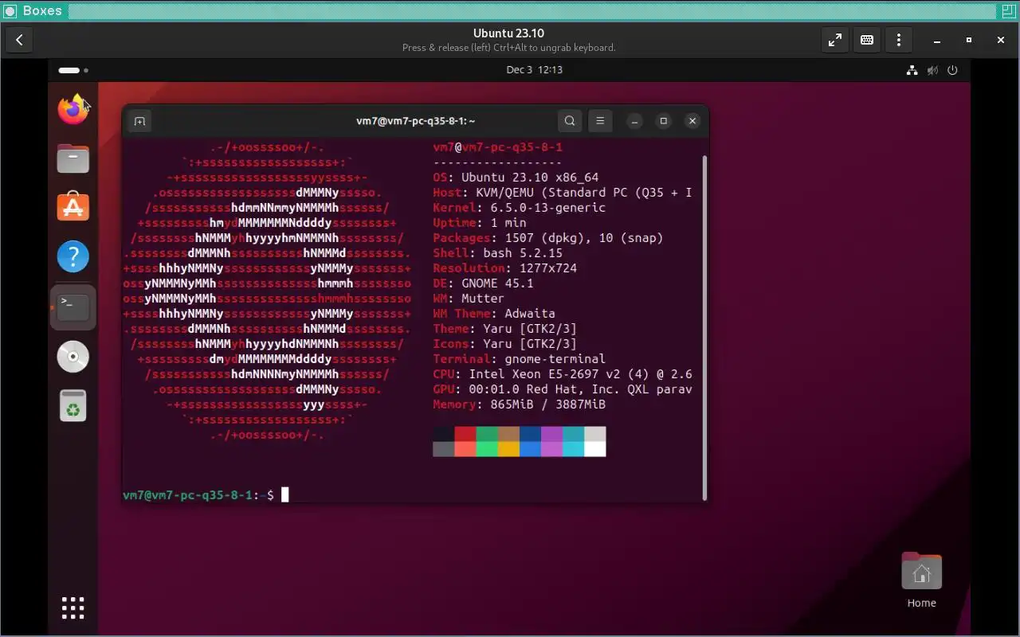Click 'DE: GNOME 45.1' line
Screen dimensions: 1020x637
click(484, 283)
